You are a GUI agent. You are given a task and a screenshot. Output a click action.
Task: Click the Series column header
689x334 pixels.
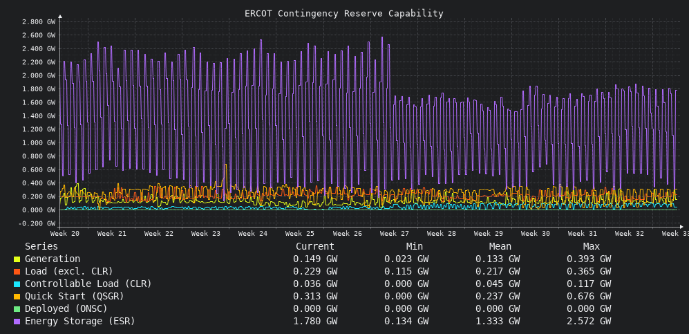click(41, 246)
